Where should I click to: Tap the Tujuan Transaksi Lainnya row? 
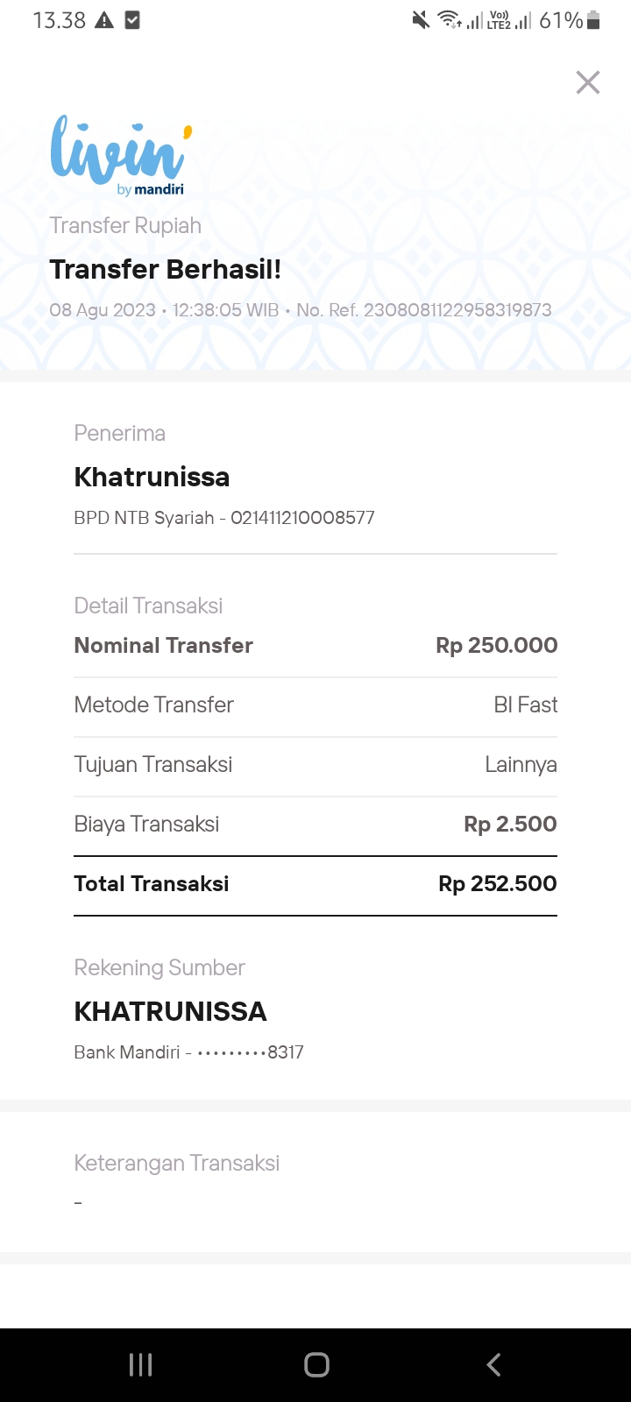click(x=315, y=765)
